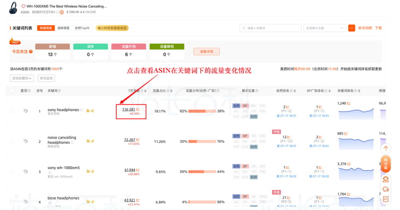Check the checkbox for noise cancelling headphones row
The width and height of the screenshot is (400, 210).
pos(12,141)
